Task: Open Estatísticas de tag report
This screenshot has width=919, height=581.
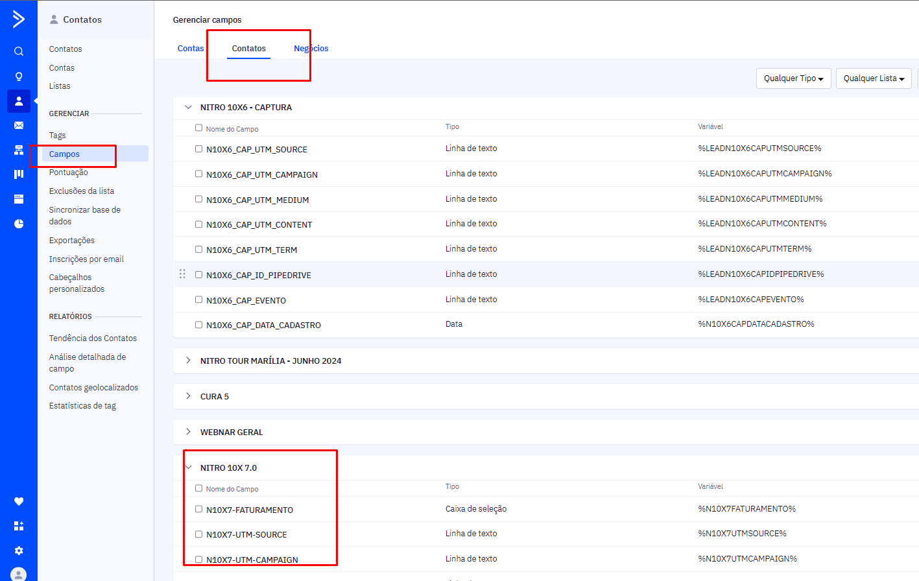Action: click(x=82, y=406)
